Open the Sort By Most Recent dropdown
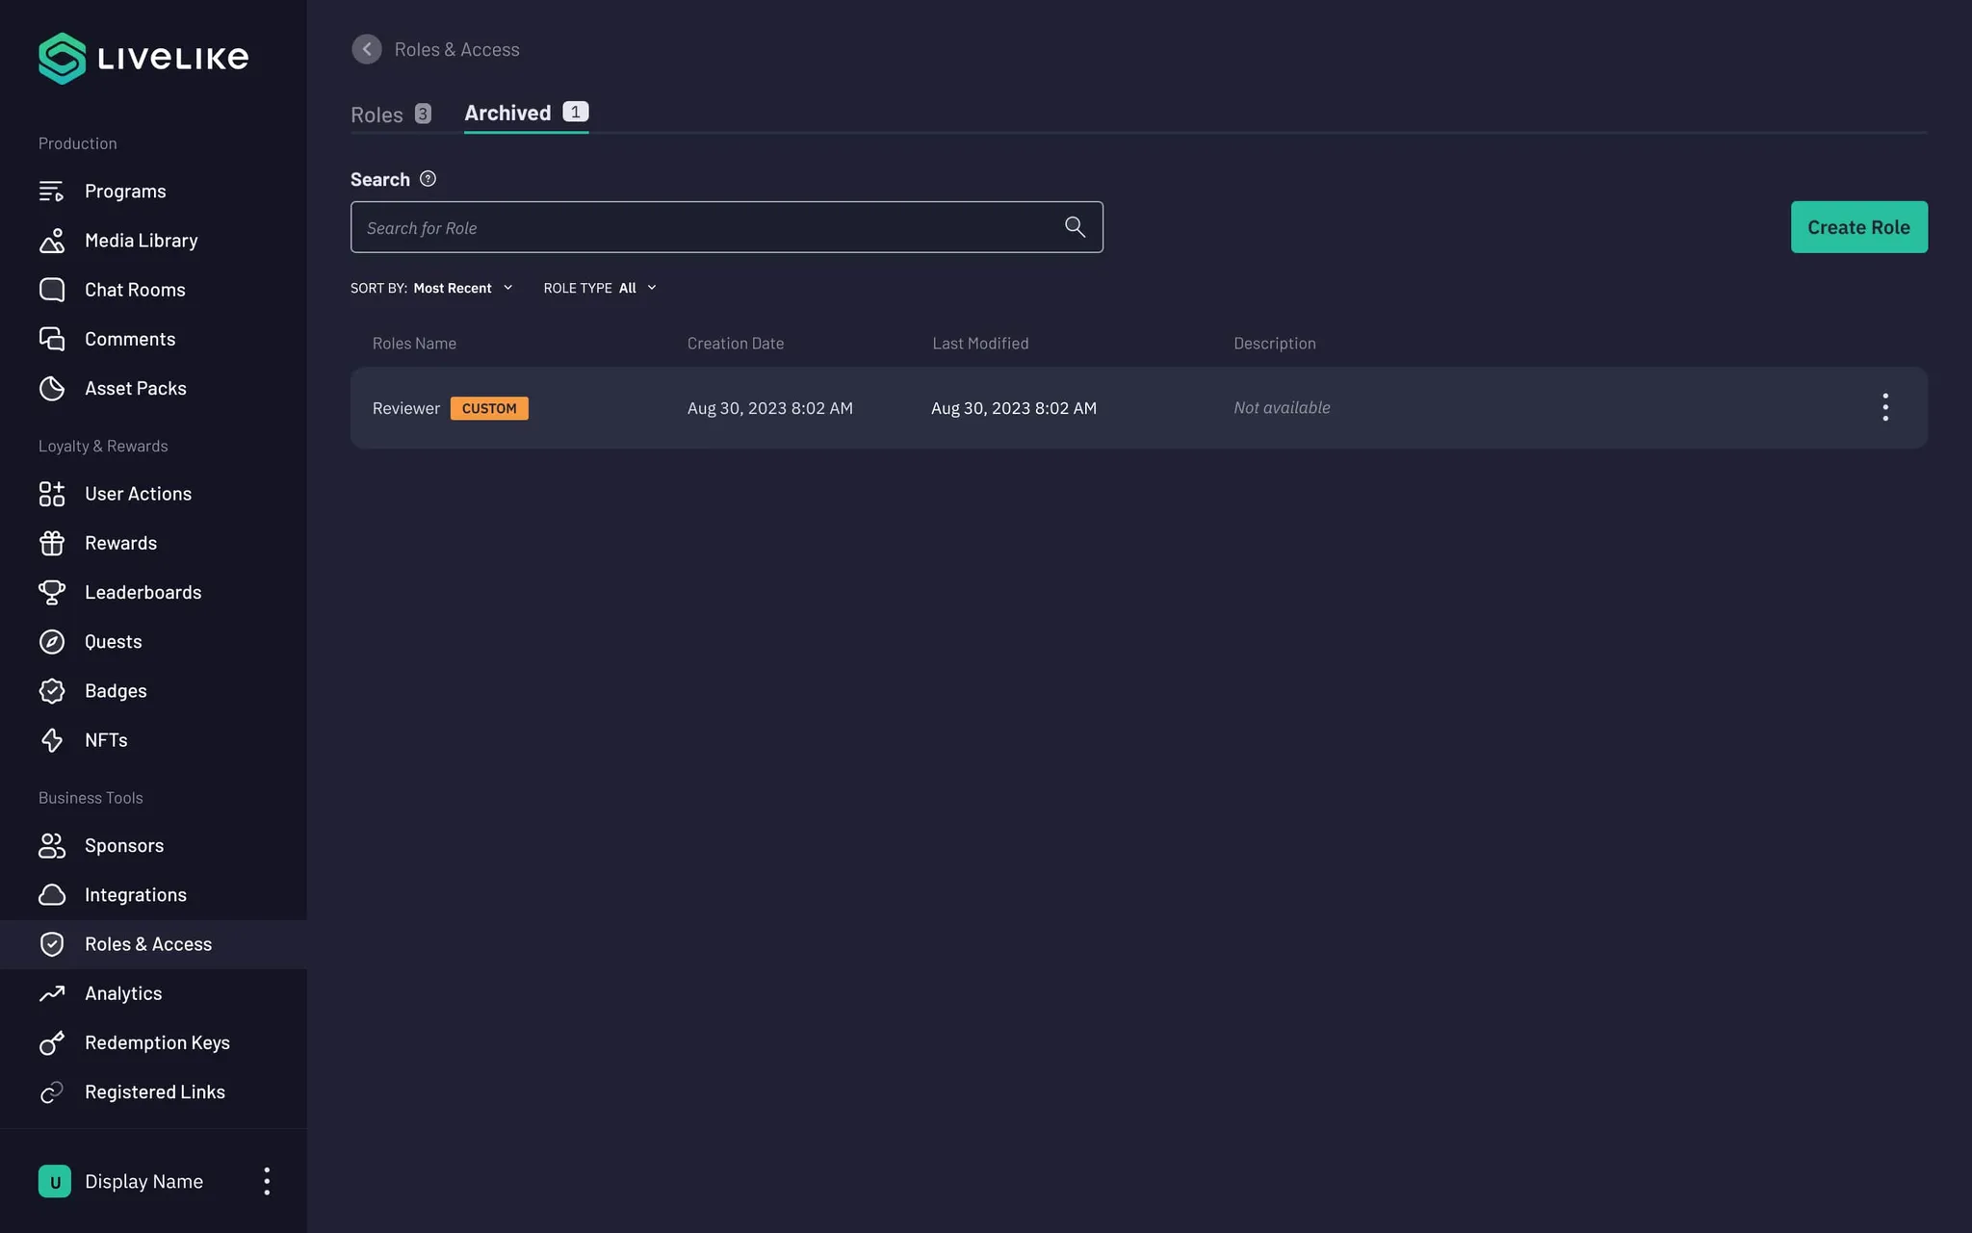Screen dimensions: 1972x1233 pyautogui.click(x=432, y=288)
